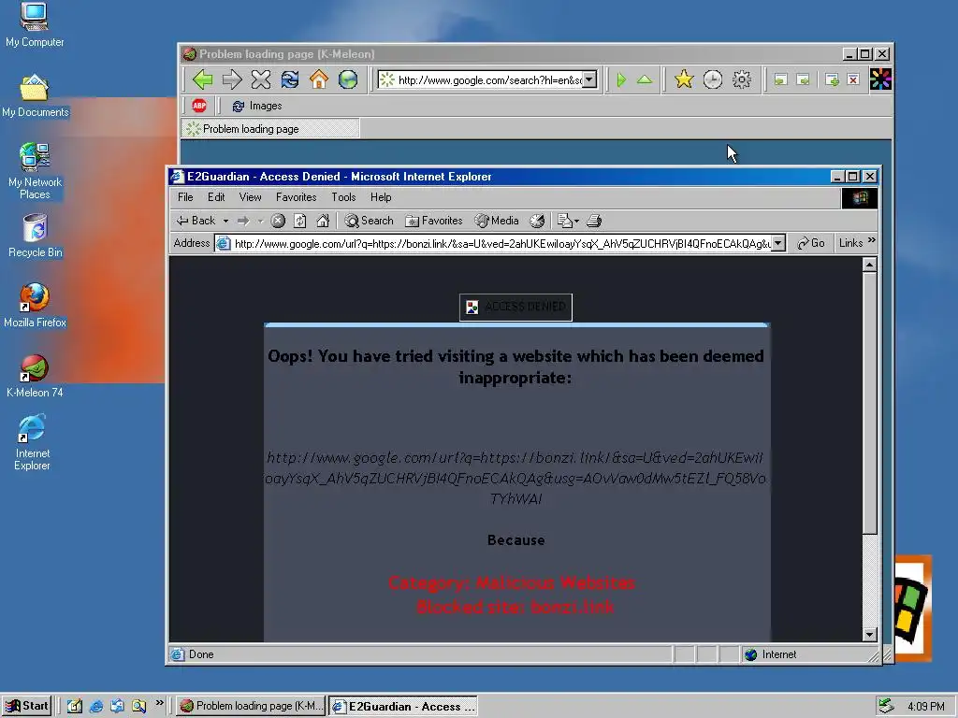Click the IE Home icon
Image resolution: width=958 pixels, height=718 pixels.
[323, 221]
